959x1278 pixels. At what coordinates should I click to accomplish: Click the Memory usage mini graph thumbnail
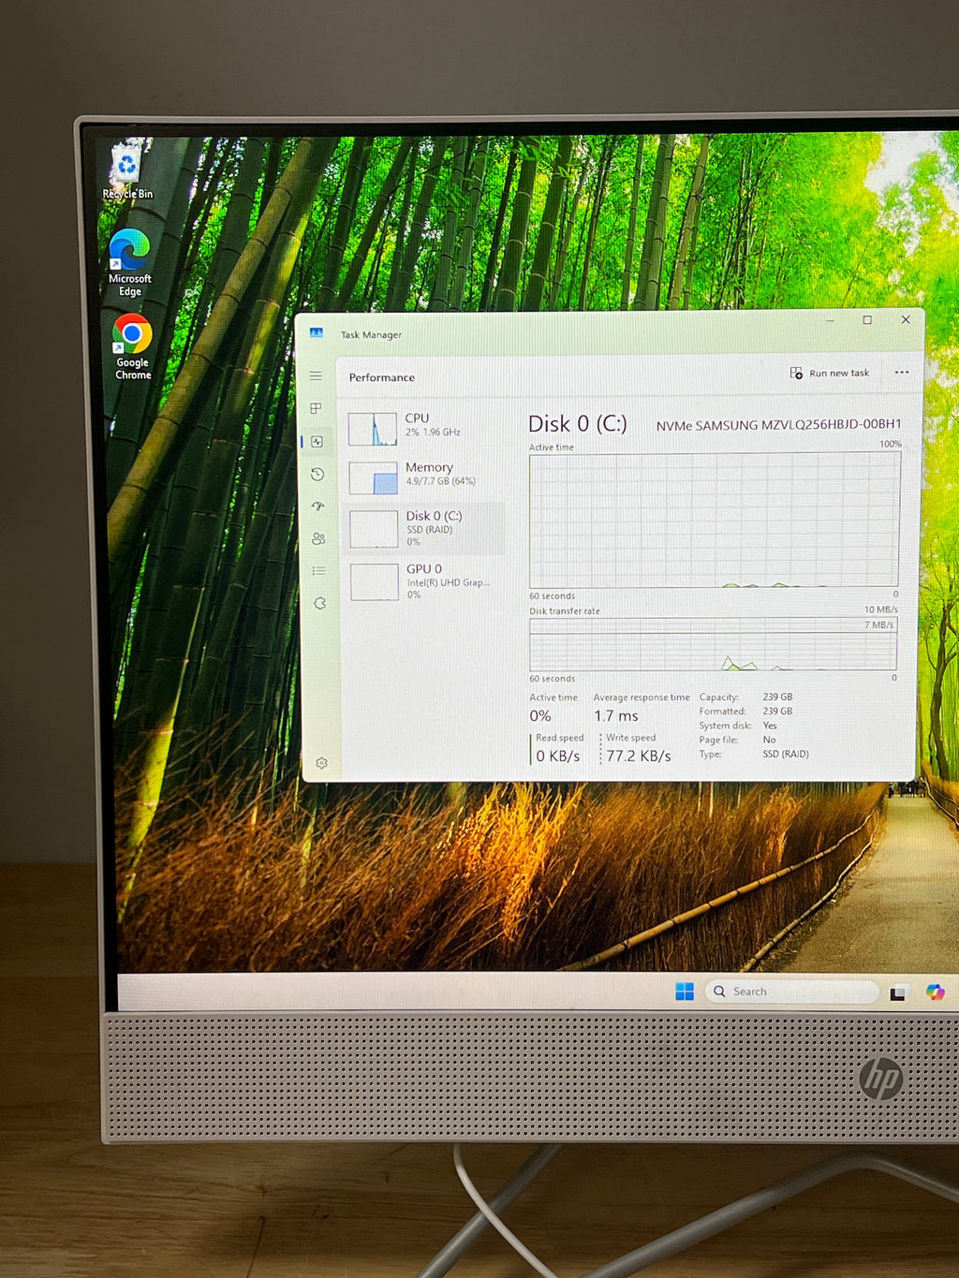point(374,477)
